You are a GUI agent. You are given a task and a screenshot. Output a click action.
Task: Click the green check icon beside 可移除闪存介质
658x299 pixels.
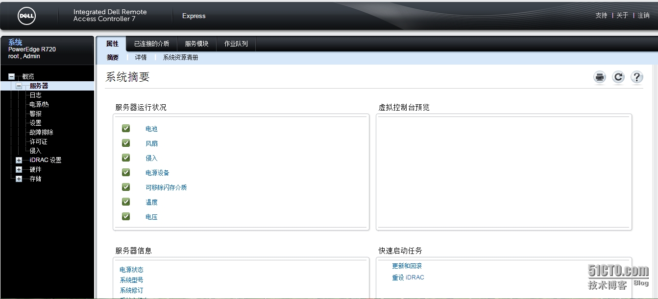click(126, 187)
